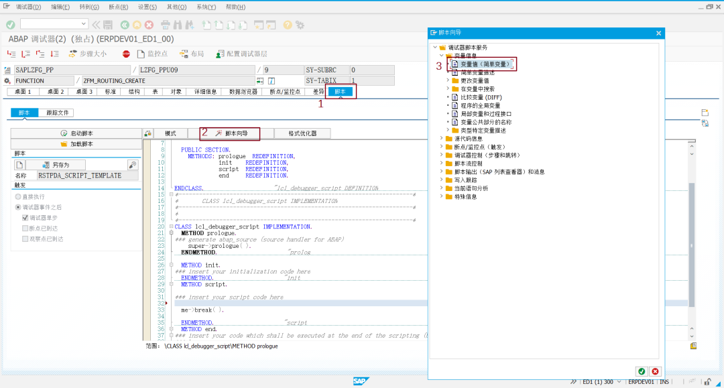724x388 pixels.
Task: Click the 布局 layout button
Action: tap(192, 54)
